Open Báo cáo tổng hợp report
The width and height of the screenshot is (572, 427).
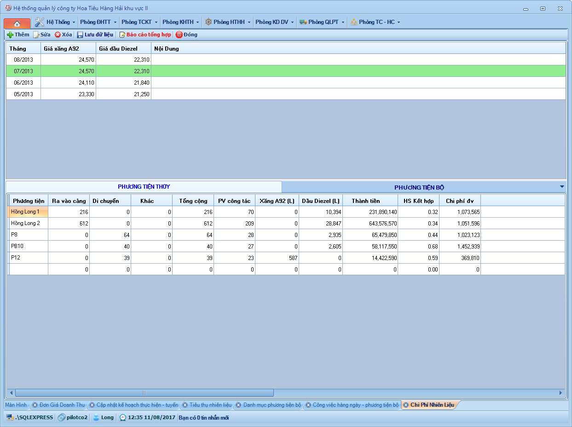[145, 35]
